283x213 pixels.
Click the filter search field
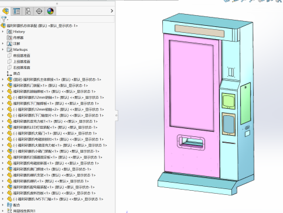62,19
